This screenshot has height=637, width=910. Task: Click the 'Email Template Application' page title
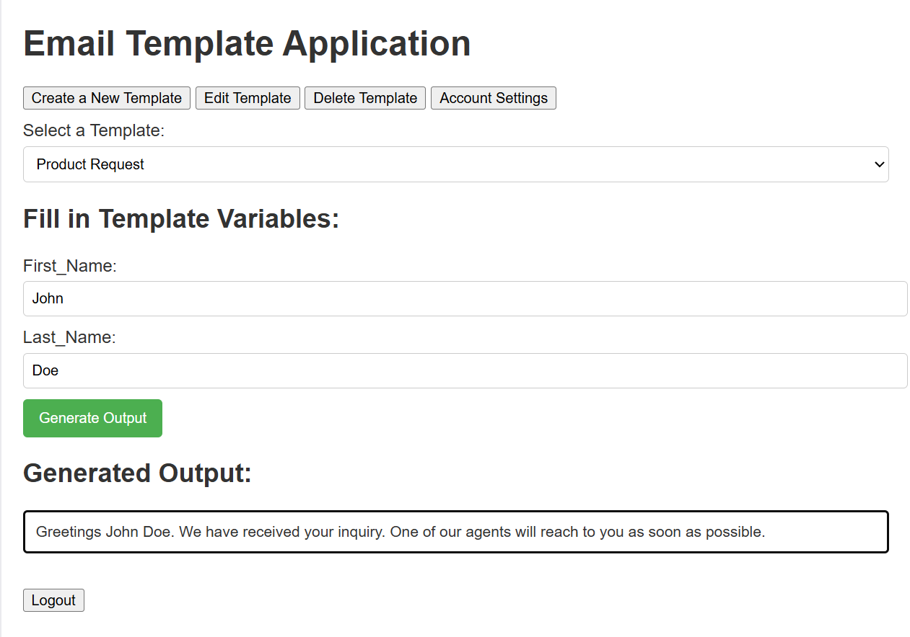(247, 43)
